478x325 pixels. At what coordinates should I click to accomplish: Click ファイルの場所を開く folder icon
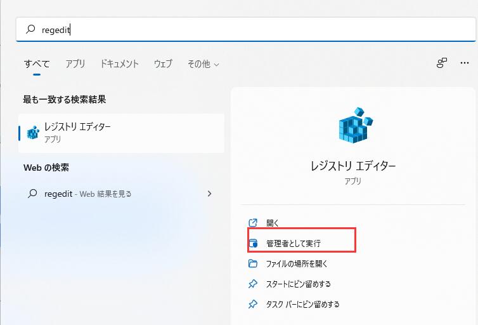click(x=253, y=263)
